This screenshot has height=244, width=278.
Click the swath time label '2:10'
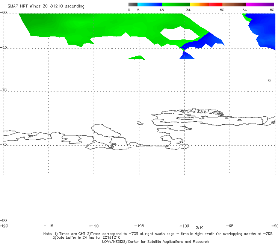tap(199, 228)
